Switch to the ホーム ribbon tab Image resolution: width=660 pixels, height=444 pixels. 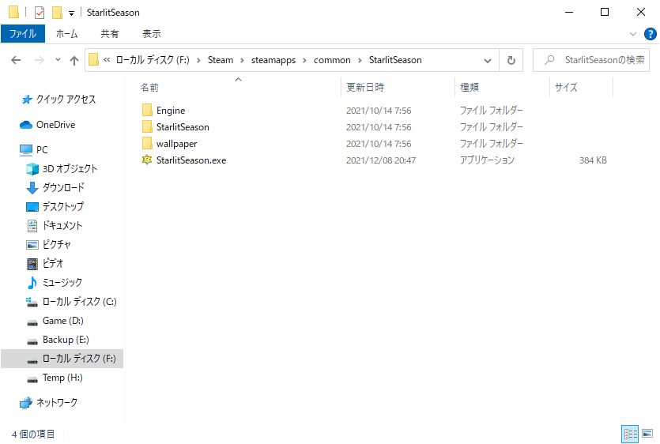[x=67, y=34]
